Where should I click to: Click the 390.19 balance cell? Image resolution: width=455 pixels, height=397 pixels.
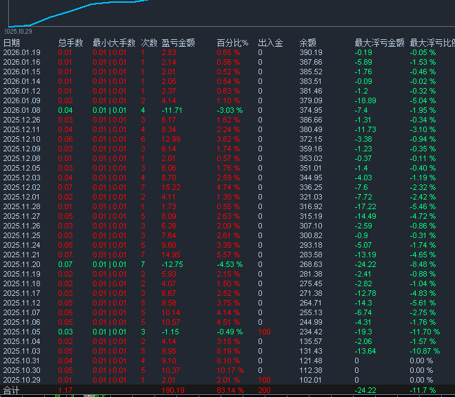point(311,52)
